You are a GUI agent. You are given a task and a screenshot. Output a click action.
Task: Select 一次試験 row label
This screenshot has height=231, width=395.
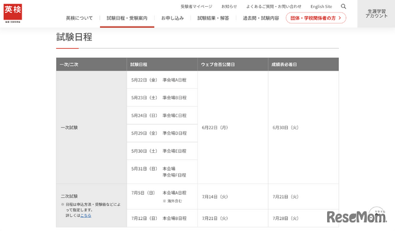point(69,128)
